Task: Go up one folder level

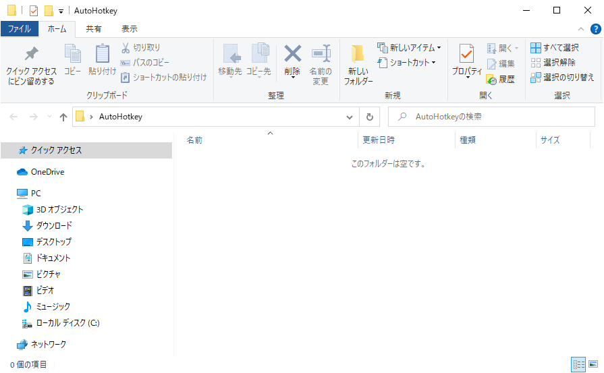Action: [x=63, y=117]
